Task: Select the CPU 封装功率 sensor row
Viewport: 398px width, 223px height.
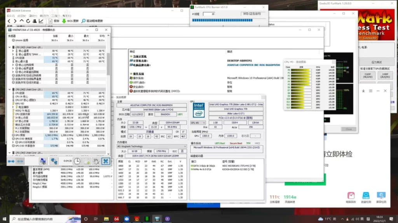Action: click(x=58, y=114)
